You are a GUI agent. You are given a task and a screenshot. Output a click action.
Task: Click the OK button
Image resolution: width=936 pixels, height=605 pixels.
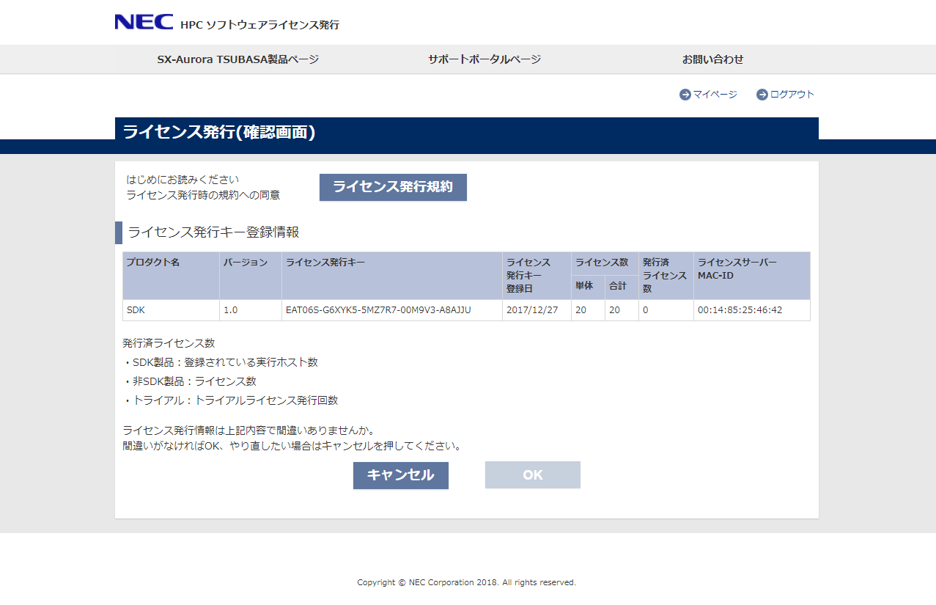point(533,475)
